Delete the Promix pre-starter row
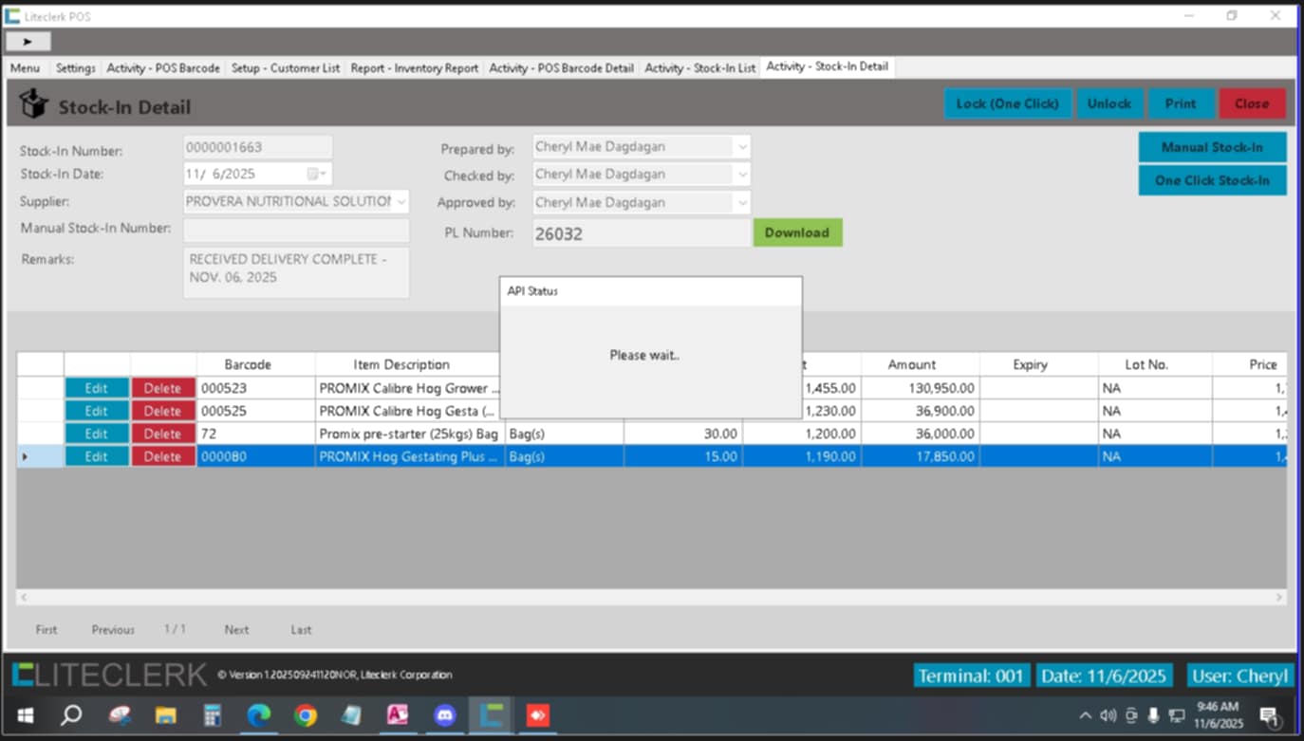Image resolution: width=1304 pixels, height=741 pixels. 162,434
